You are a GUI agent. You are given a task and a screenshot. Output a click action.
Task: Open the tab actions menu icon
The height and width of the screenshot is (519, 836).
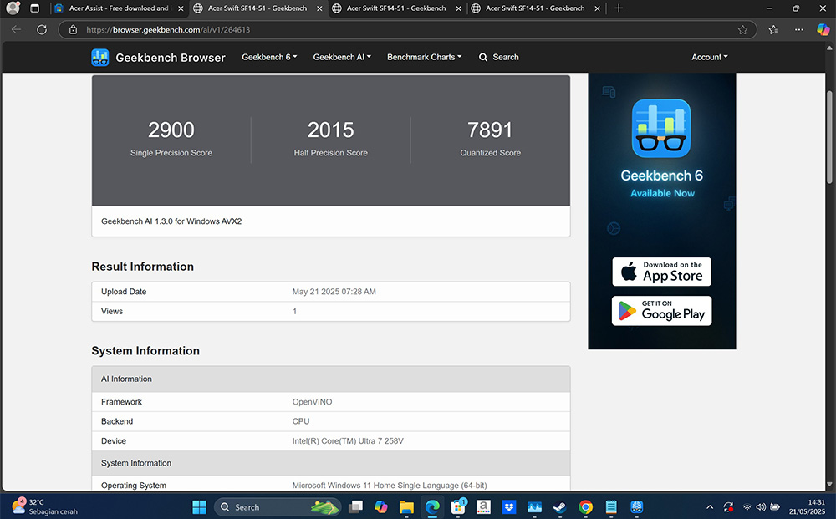pos(34,8)
